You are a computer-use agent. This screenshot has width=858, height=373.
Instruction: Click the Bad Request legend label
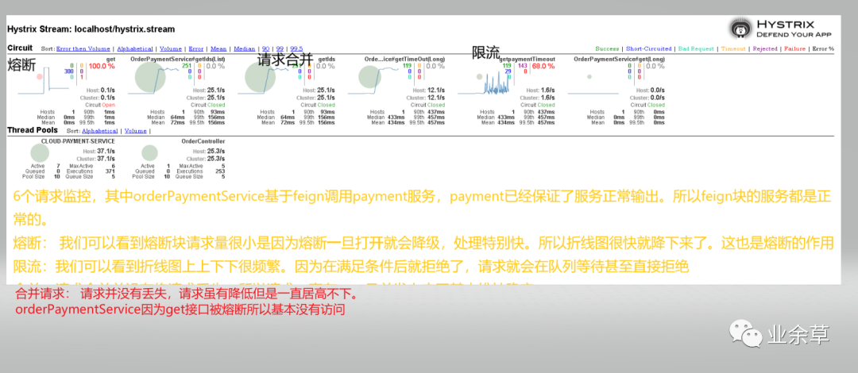[696, 48]
